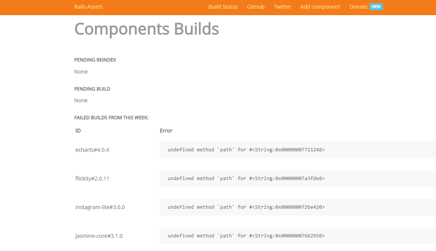The width and height of the screenshot is (436, 251).
Task: Open the GitHub nav link
Action: (x=256, y=7)
